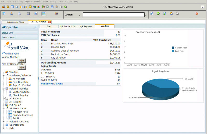Expand the Help tree node

tap(4, 128)
